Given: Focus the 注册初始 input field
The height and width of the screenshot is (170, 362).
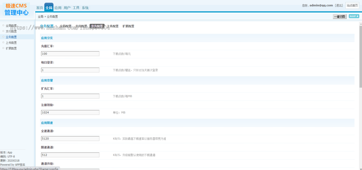Looking at the screenshot, I should click(70, 112).
